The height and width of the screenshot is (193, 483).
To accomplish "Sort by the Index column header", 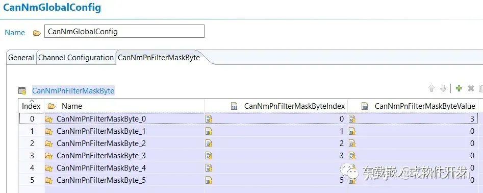I will (31, 106).
